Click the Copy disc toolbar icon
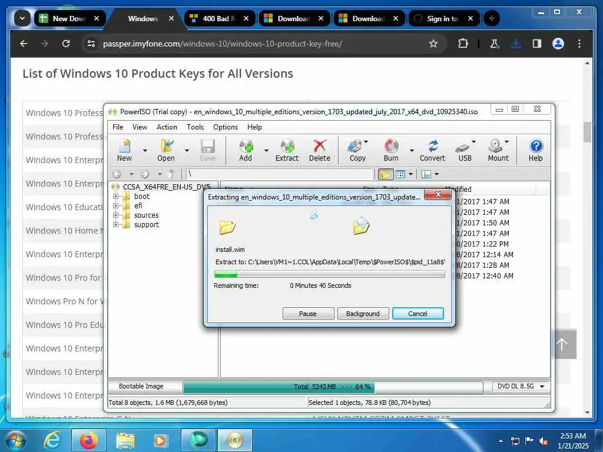Image resolution: width=603 pixels, height=452 pixels. coord(357,150)
